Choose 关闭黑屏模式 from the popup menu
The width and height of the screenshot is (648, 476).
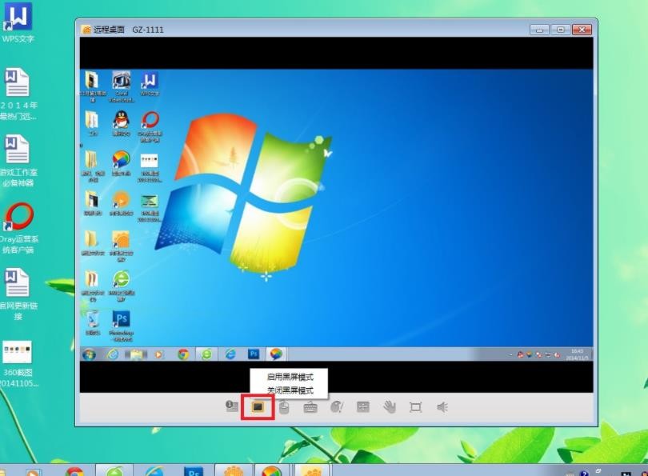(x=290, y=390)
